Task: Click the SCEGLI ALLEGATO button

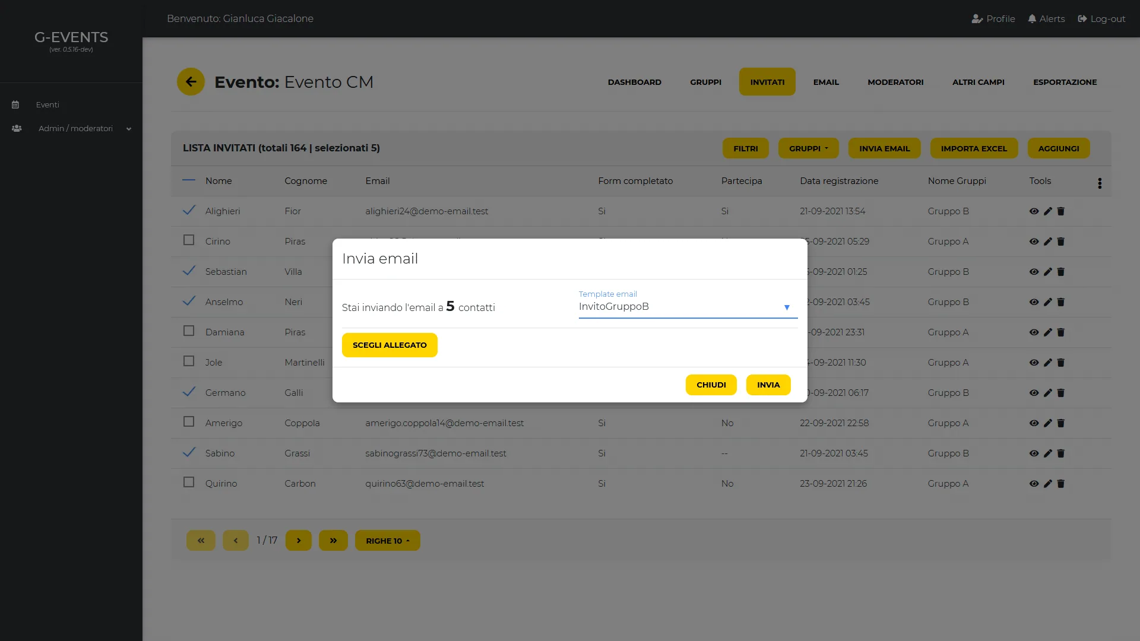Action: [389, 345]
